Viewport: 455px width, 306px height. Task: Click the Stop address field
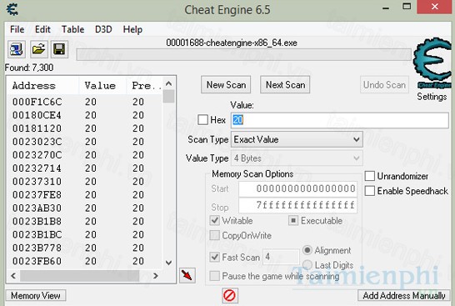297,206
